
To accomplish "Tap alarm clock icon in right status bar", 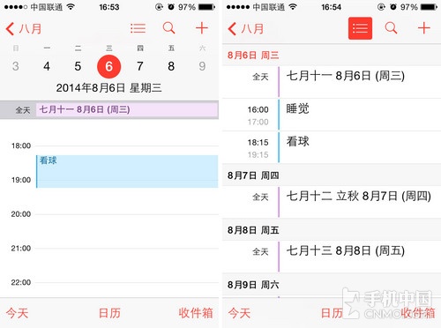I will (x=393, y=7).
